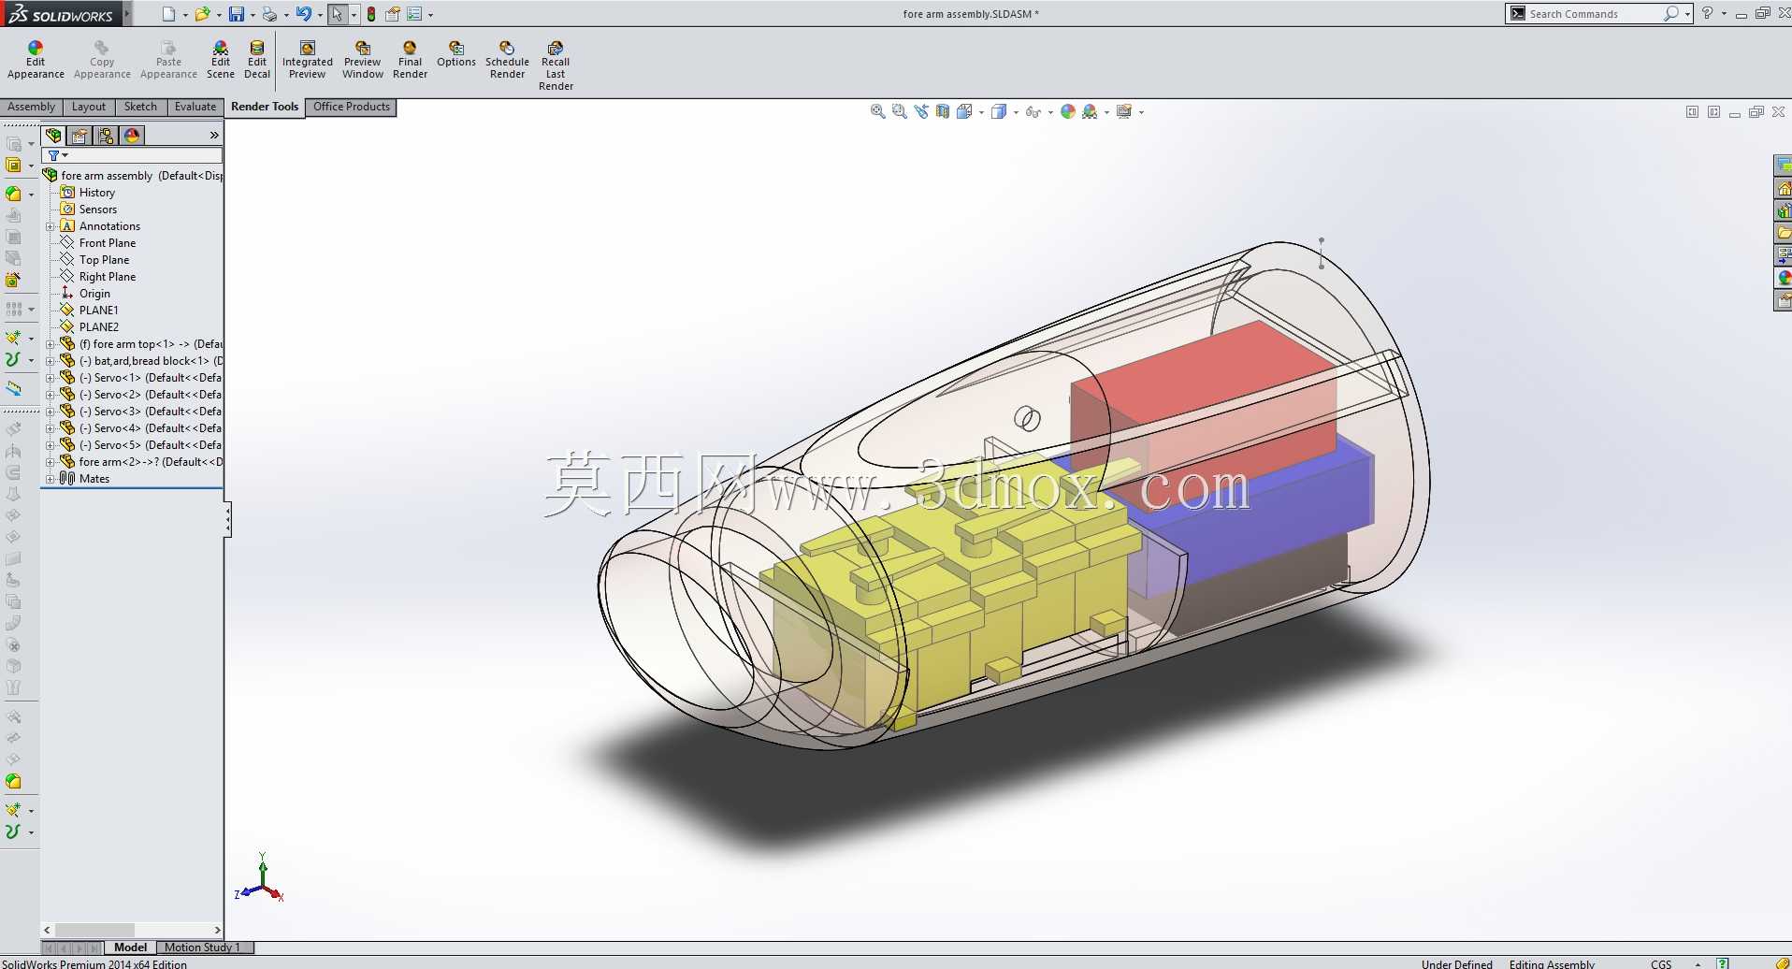Open the Hide/Show Items dropdown arrow
This screenshot has height=969, width=1792.
point(1050,112)
